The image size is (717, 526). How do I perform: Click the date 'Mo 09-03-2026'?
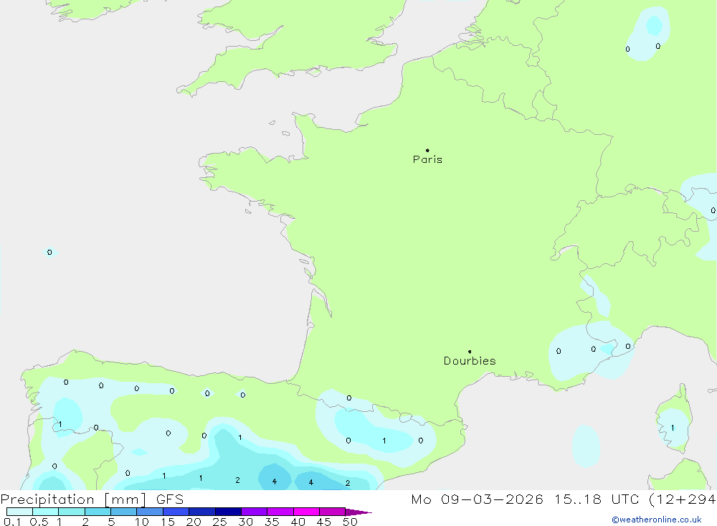tap(477, 499)
